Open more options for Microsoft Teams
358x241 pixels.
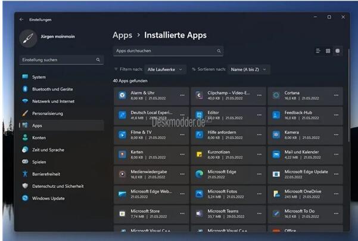(x=259, y=214)
